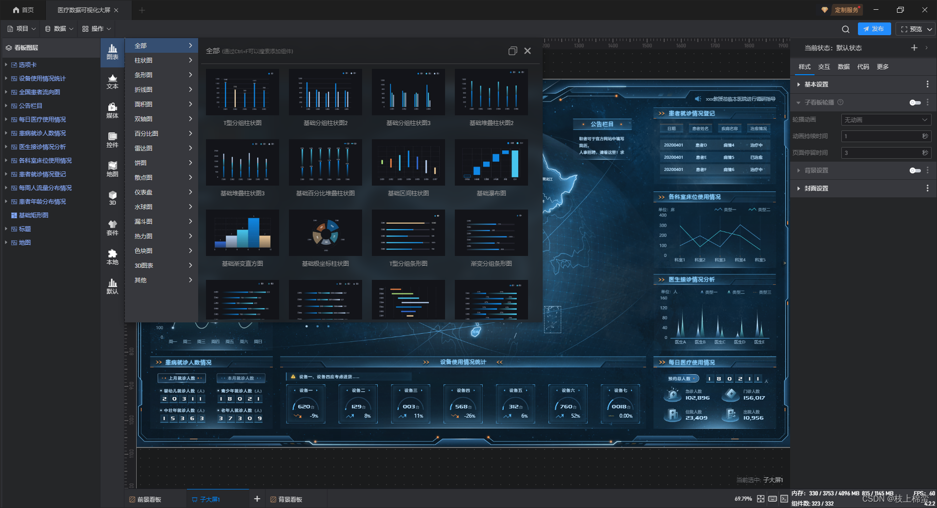Open the 项目 dropdown menu
Viewport: 937px width, 508px height.
coord(22,29)
